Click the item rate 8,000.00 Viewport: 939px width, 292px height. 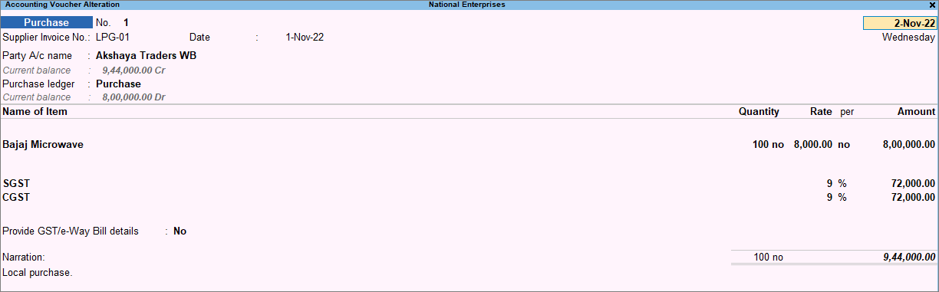coord(813,144)
